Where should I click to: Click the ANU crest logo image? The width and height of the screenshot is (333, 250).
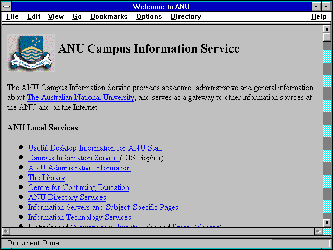(31, 53)
